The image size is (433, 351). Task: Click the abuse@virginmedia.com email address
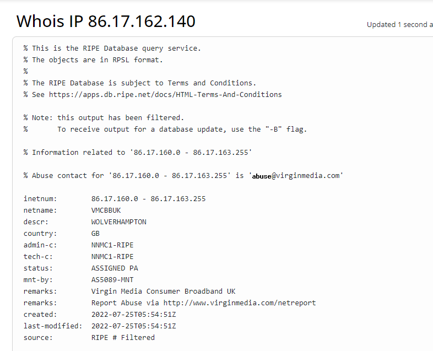click(296, 176)
